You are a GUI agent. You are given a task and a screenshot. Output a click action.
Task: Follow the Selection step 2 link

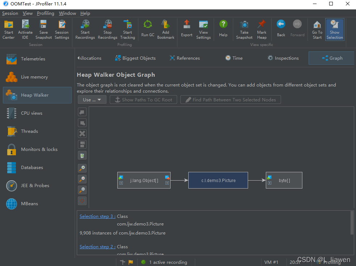click(97, 247)
